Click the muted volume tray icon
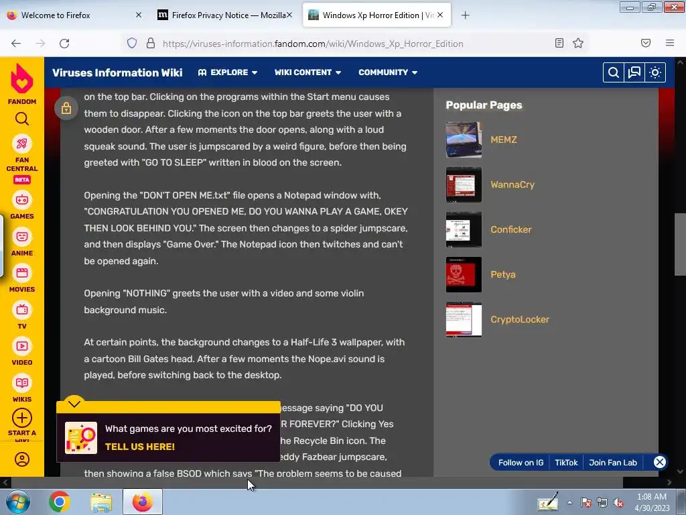686x515 pixels. (x=618, y=503)
